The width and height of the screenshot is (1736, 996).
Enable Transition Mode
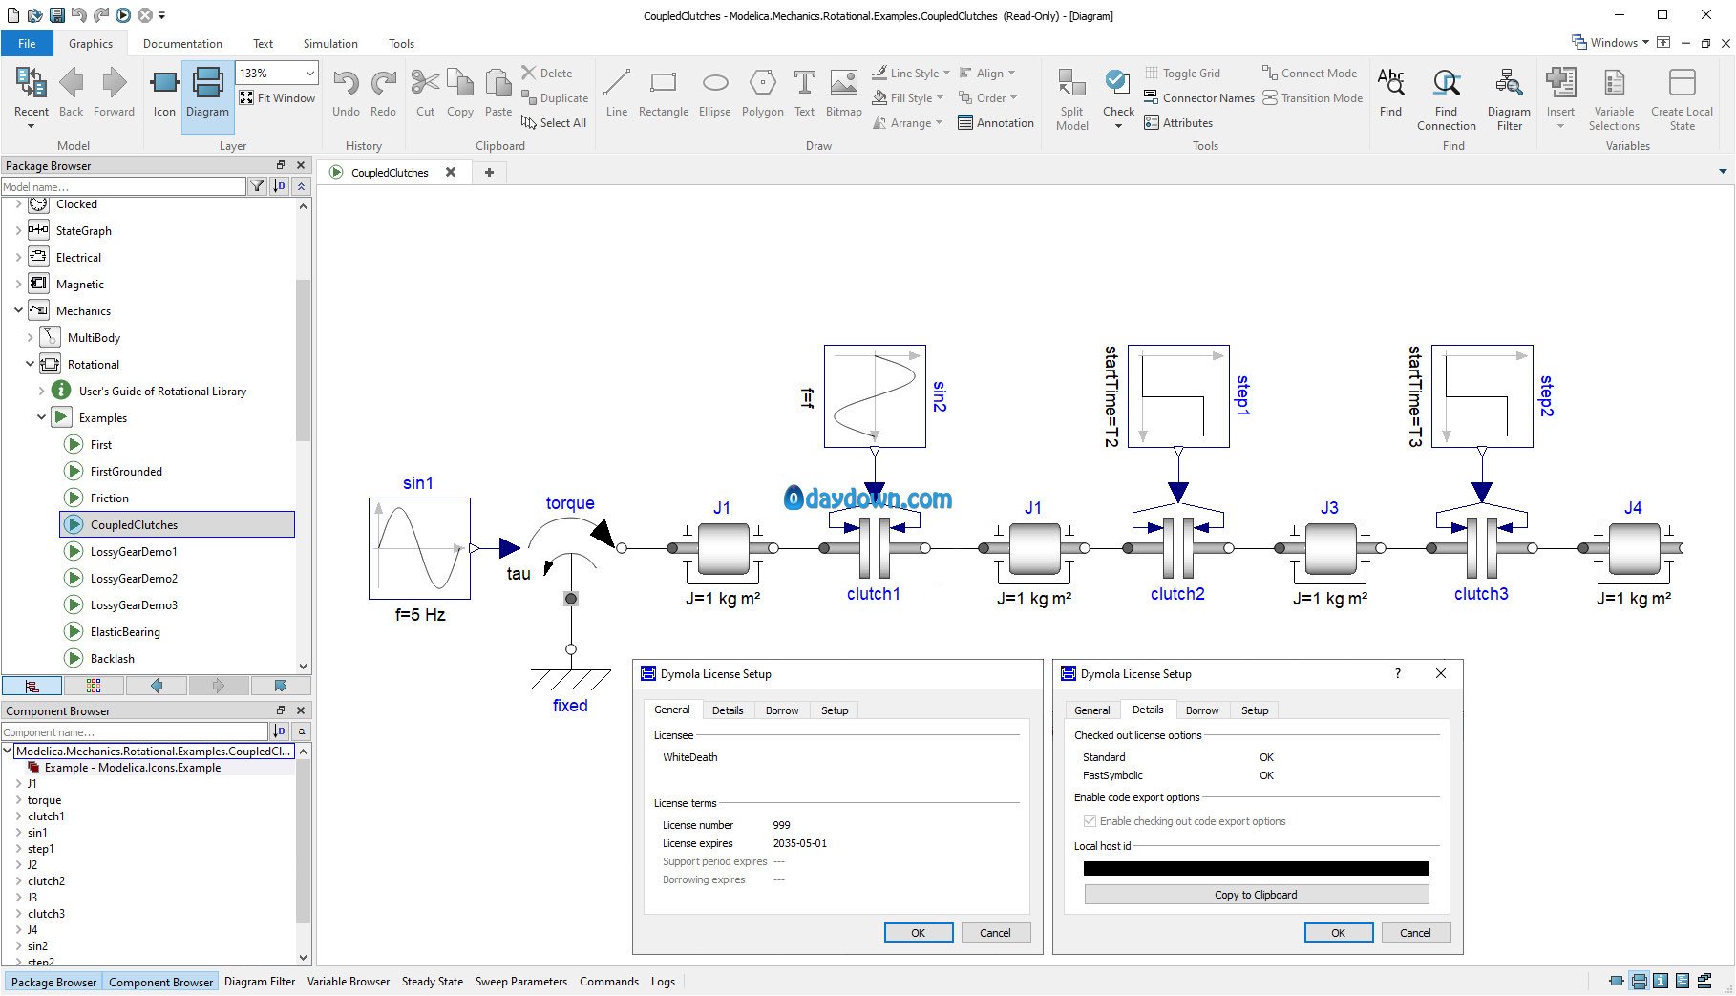(x=1313, y=98)
